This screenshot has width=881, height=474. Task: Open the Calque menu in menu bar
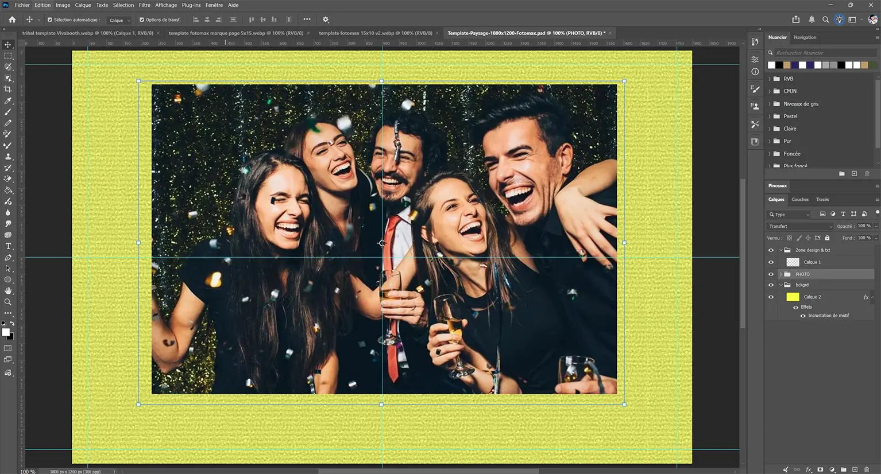point(83,5)
